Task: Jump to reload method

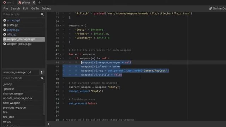Action: coord(7,122)
